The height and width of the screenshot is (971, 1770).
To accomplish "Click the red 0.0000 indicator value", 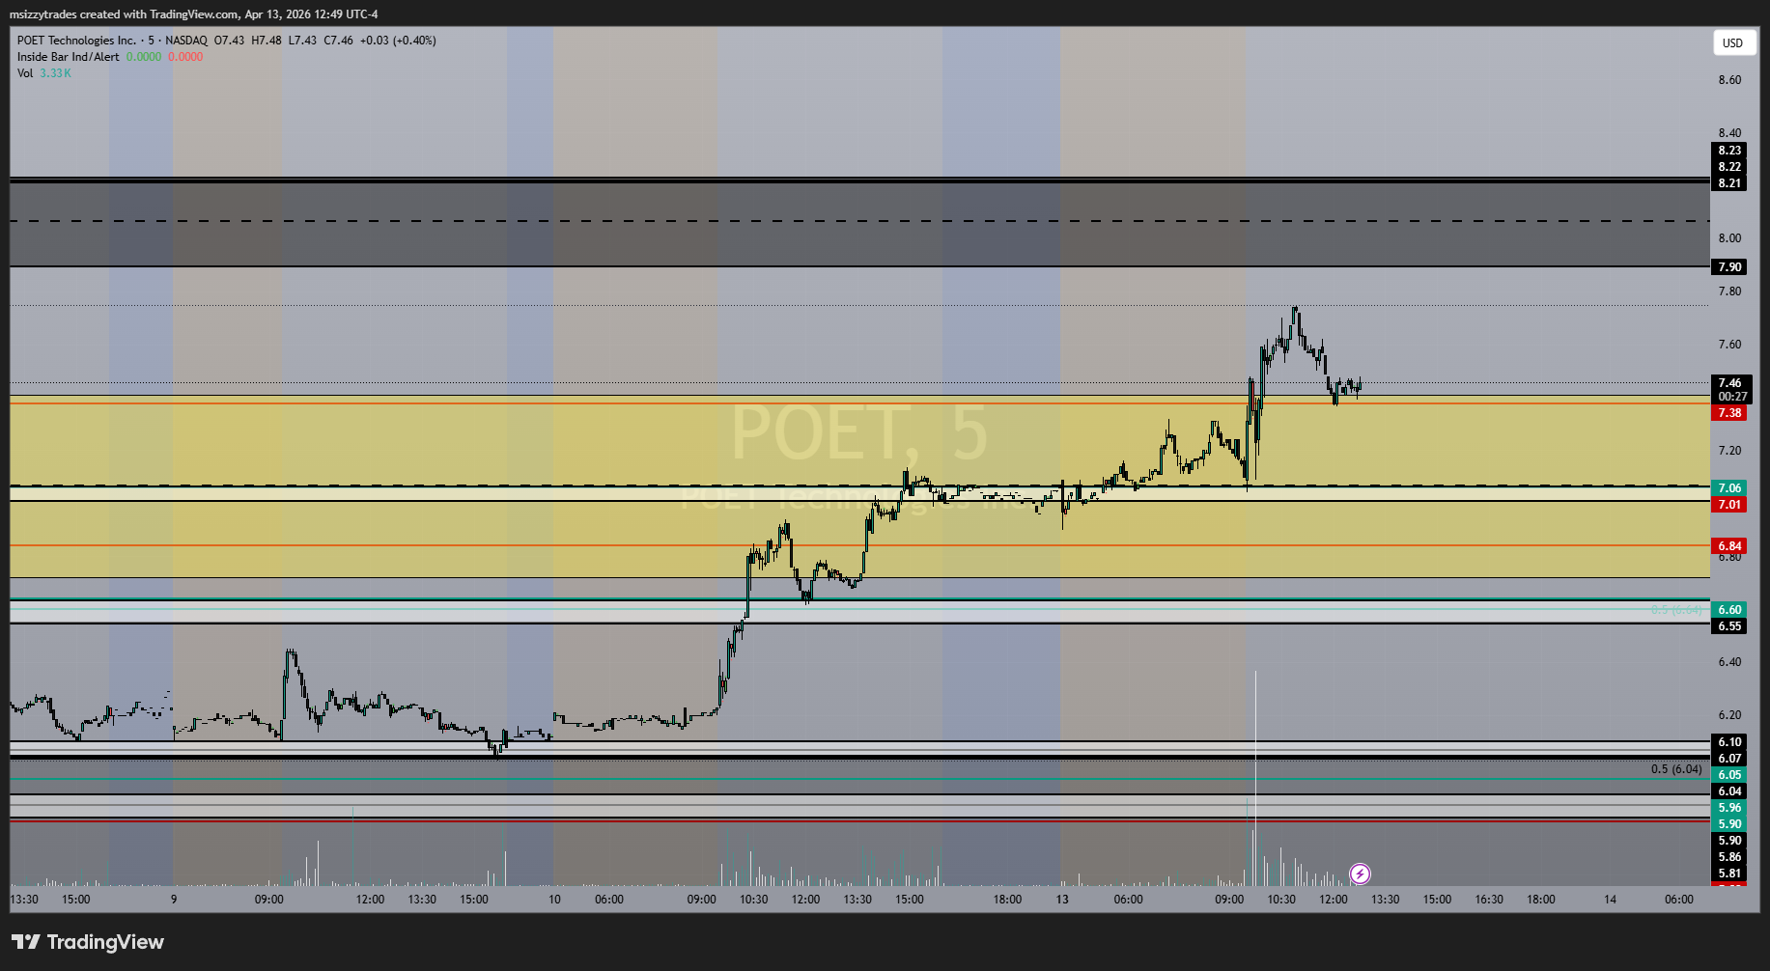I will pos(185,57).
